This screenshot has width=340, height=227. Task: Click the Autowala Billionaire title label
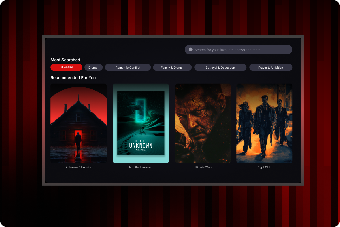(x=78, y=167)
